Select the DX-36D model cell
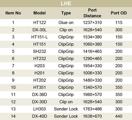Viewport: 132px width, 120px height. pyautogui.click(x=40, y=94)
